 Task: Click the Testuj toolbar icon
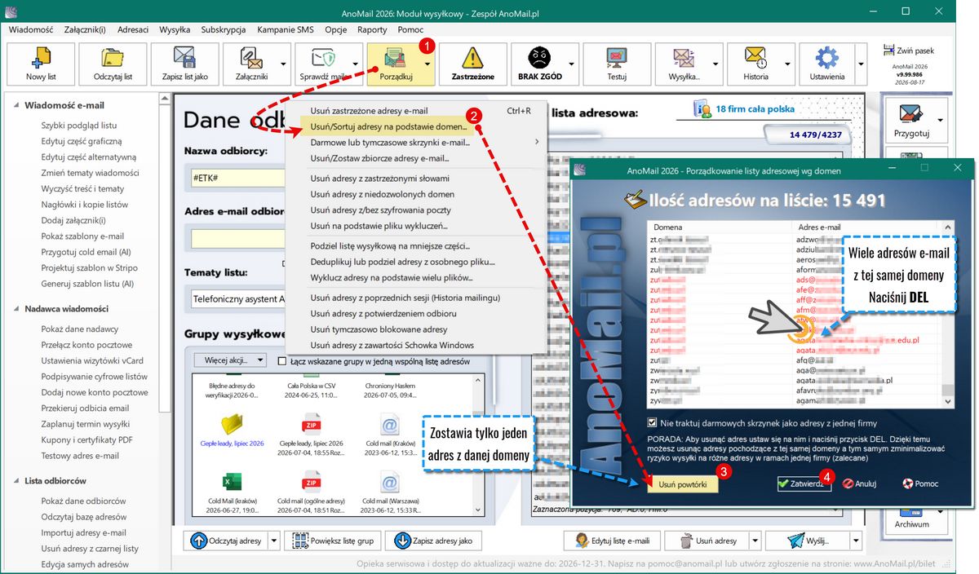[x=617, y=59]
